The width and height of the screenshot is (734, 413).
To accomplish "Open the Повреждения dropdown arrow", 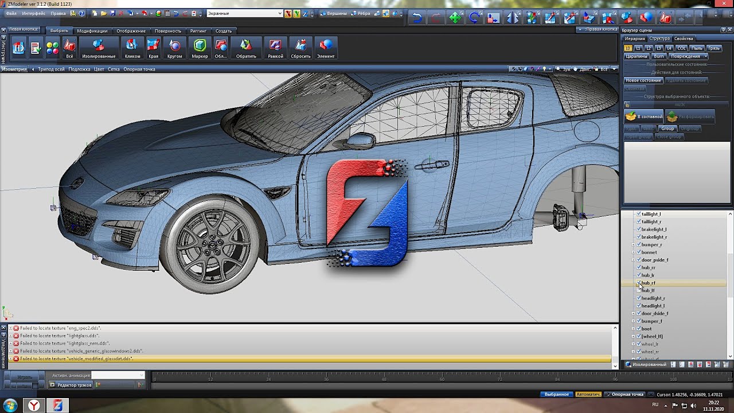I will [x=705, y=56].
